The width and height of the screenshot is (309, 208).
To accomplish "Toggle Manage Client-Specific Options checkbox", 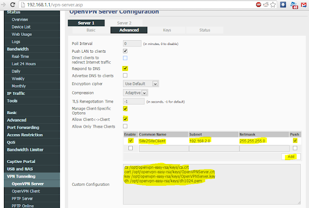I will (x=125, y=109).
